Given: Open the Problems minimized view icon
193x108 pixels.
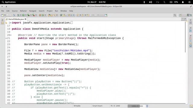Looking at the screenshot, I should tap(191, 38).
